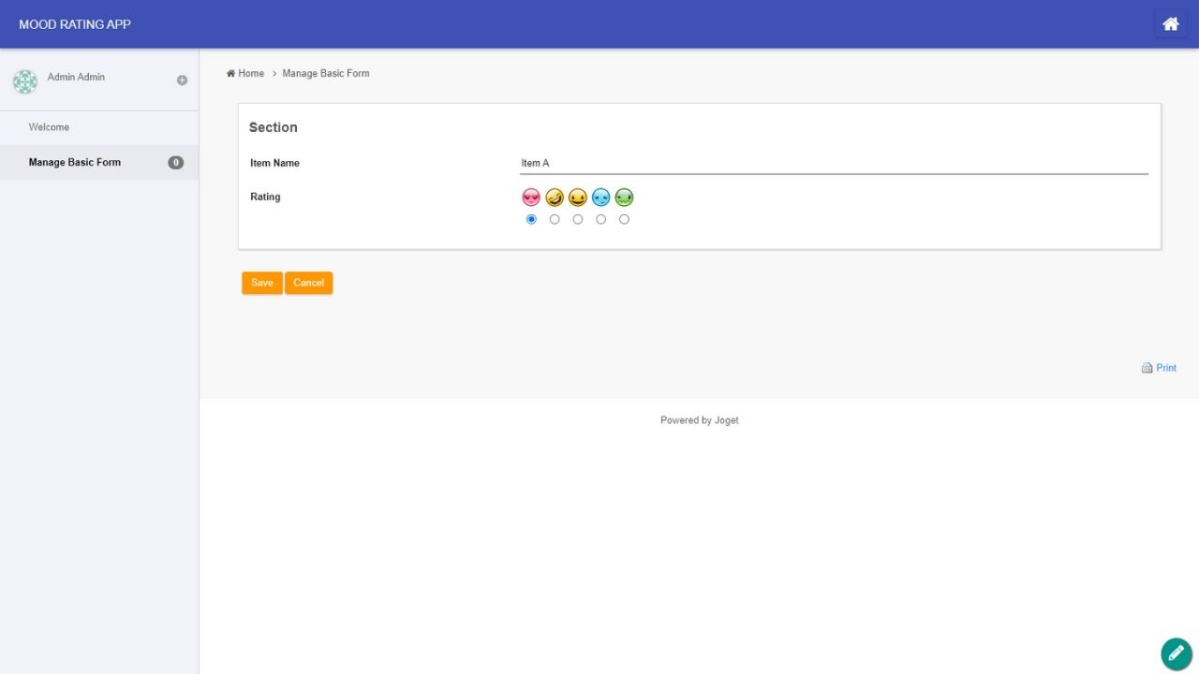The height and width of the screenshot is (674, 1199).
Task: Click the green sick emoji face
Action: [x=624, y=198]
